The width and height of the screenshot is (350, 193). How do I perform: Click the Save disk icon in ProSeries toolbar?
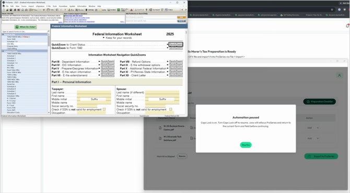pos(11,10)
